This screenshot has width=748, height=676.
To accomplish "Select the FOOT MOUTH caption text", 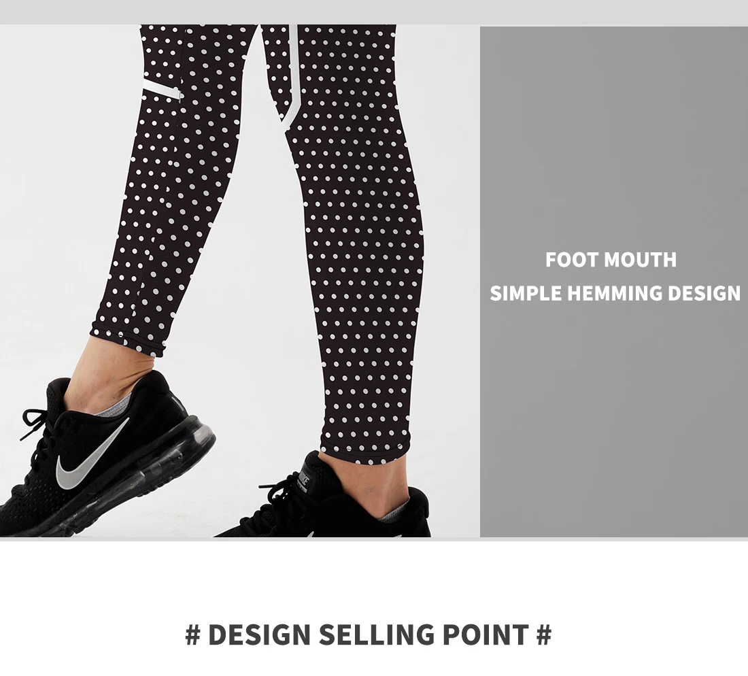I will click(x=611, y=260).
